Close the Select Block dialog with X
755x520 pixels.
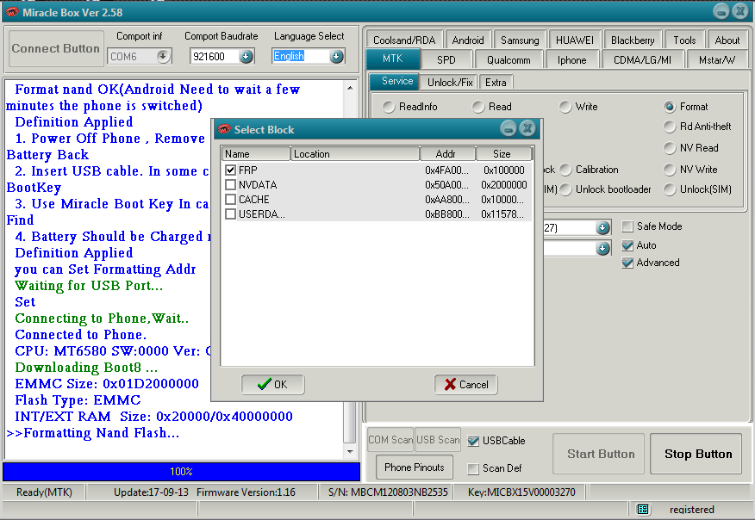527,128
